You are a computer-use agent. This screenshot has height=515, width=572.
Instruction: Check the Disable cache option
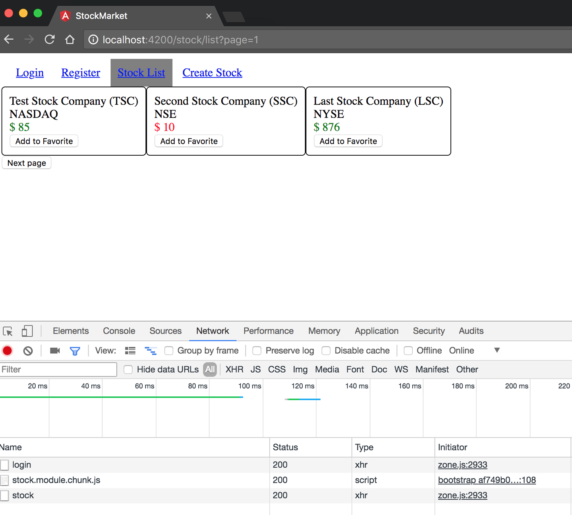coord(326,351)
